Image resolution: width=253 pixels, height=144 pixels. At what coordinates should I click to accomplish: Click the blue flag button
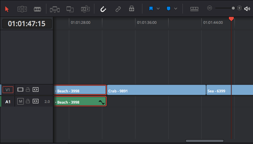click(x=151, y=9)
